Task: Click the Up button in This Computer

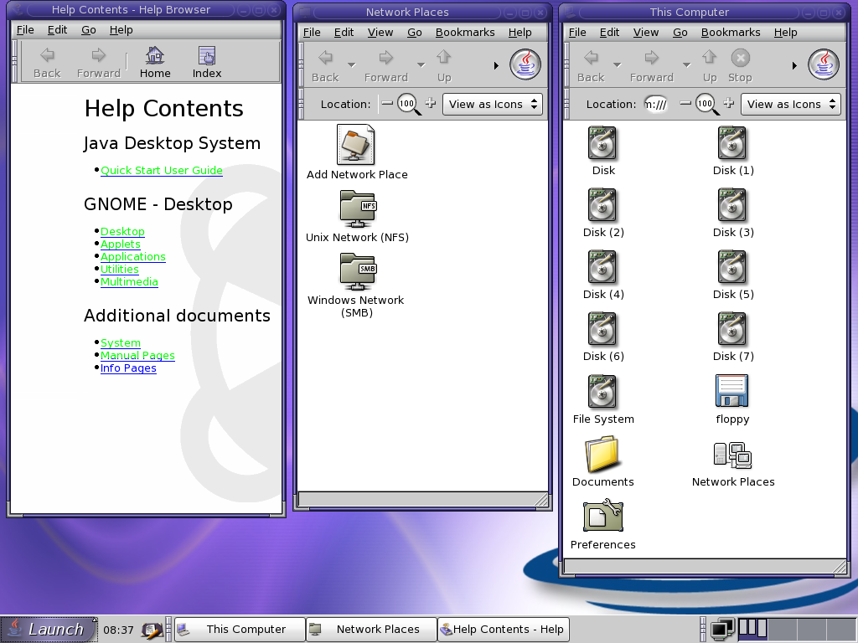Action: (710, 65)
